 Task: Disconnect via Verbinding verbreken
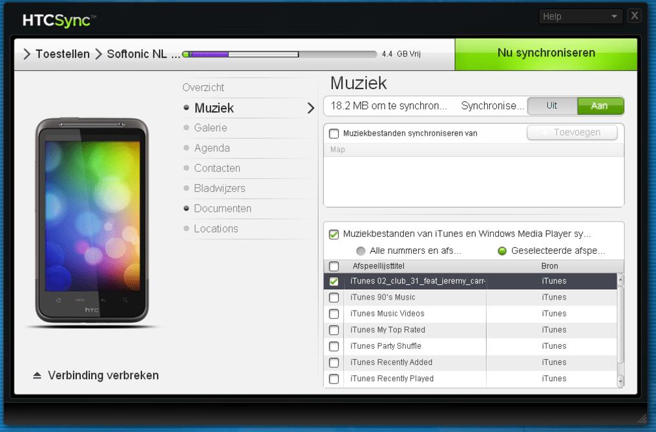click(x=103, y=376)
